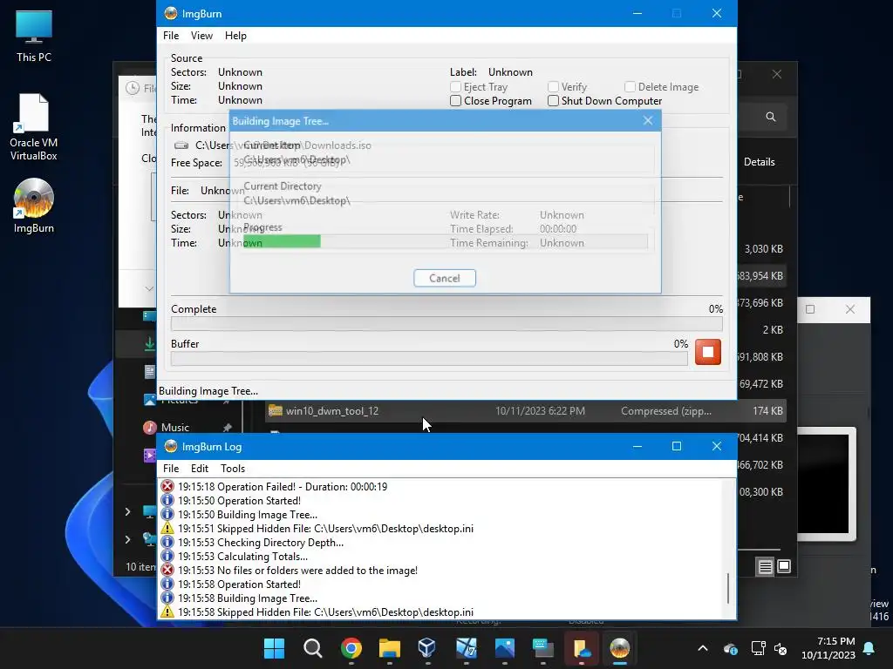Click the win10_dwm_tool_12 zip folder icon
This screenshot has height=669, width=893.
(x=275, y=411)
